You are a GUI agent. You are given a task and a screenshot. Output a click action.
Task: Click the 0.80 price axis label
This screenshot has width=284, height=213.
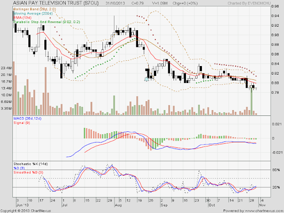(275, 83)
